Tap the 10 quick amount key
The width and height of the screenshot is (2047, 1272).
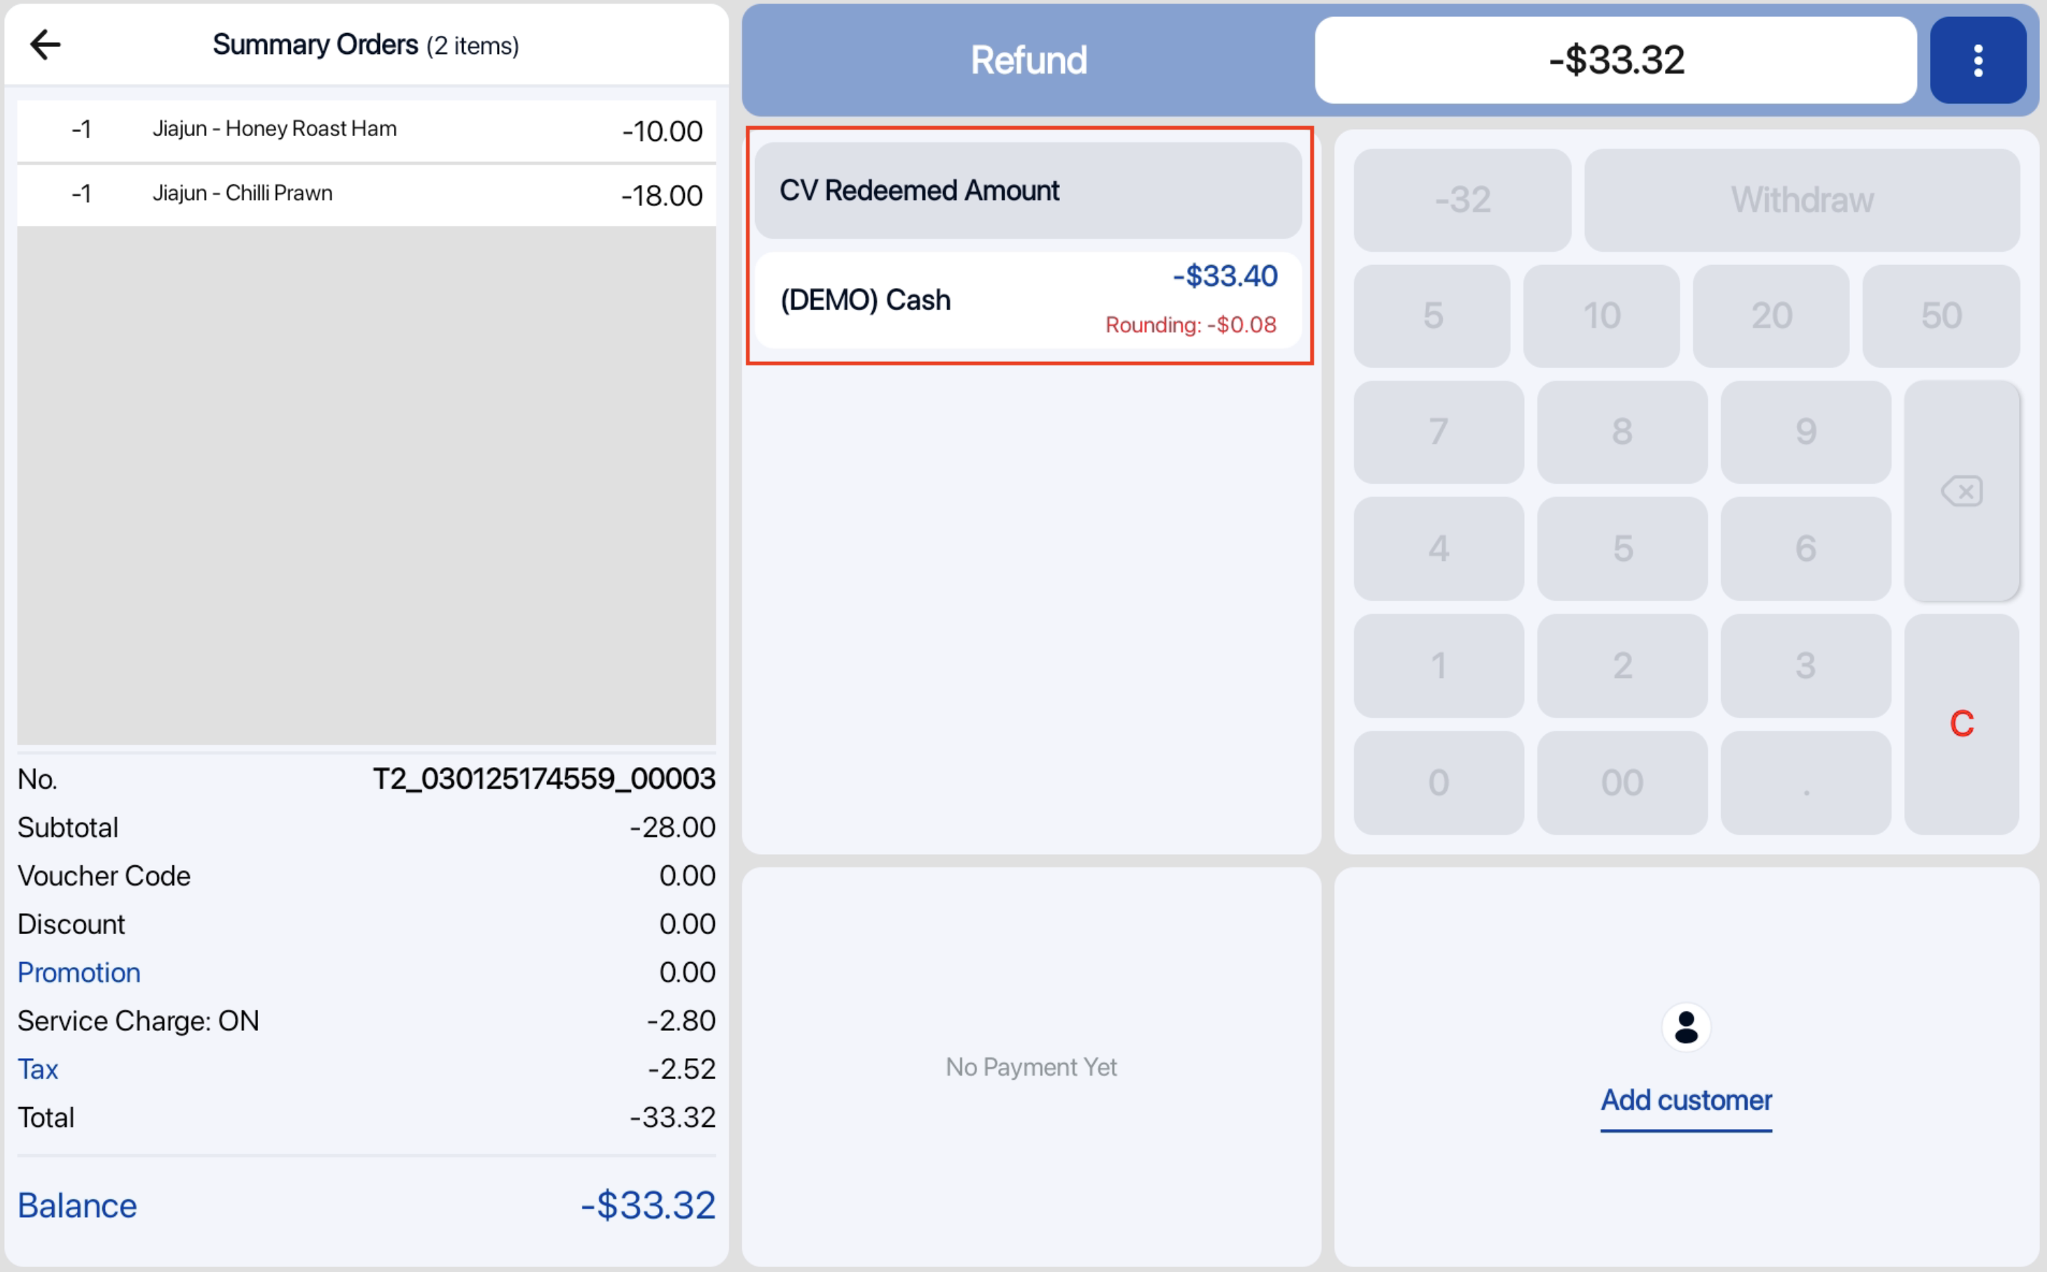1601,316
